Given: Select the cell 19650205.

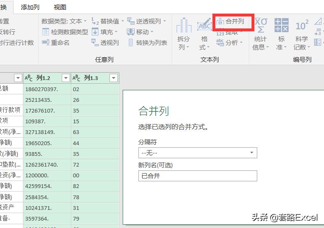Looking at the screenshot, I should pos(47,143).
